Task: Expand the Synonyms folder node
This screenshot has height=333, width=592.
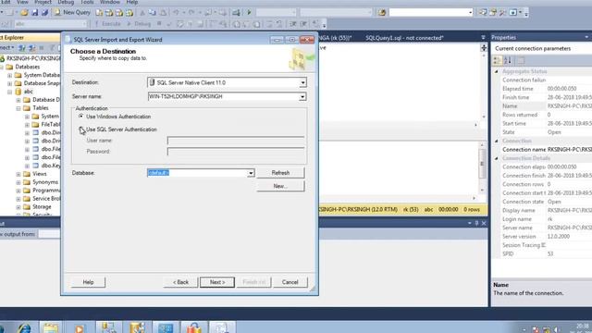Action: (x=18, y=182)
